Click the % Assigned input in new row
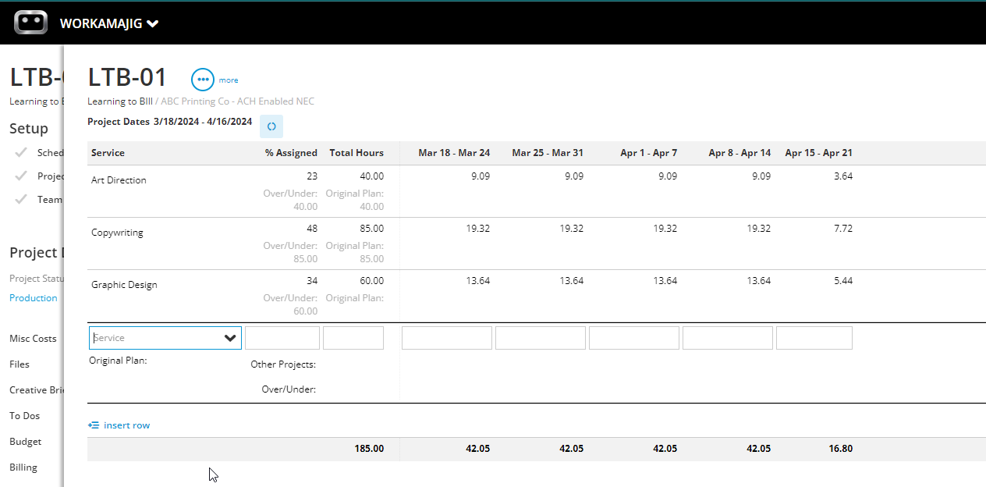Image resolution: width=986 pixels, height=487 pixels. [282, 338]
